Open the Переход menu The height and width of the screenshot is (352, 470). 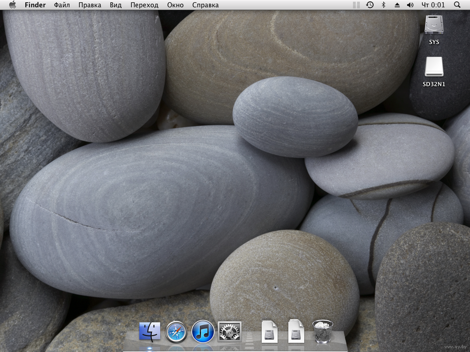(144, 5)
